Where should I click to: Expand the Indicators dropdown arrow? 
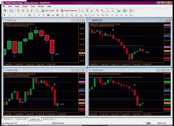click(x=121, y=11)
